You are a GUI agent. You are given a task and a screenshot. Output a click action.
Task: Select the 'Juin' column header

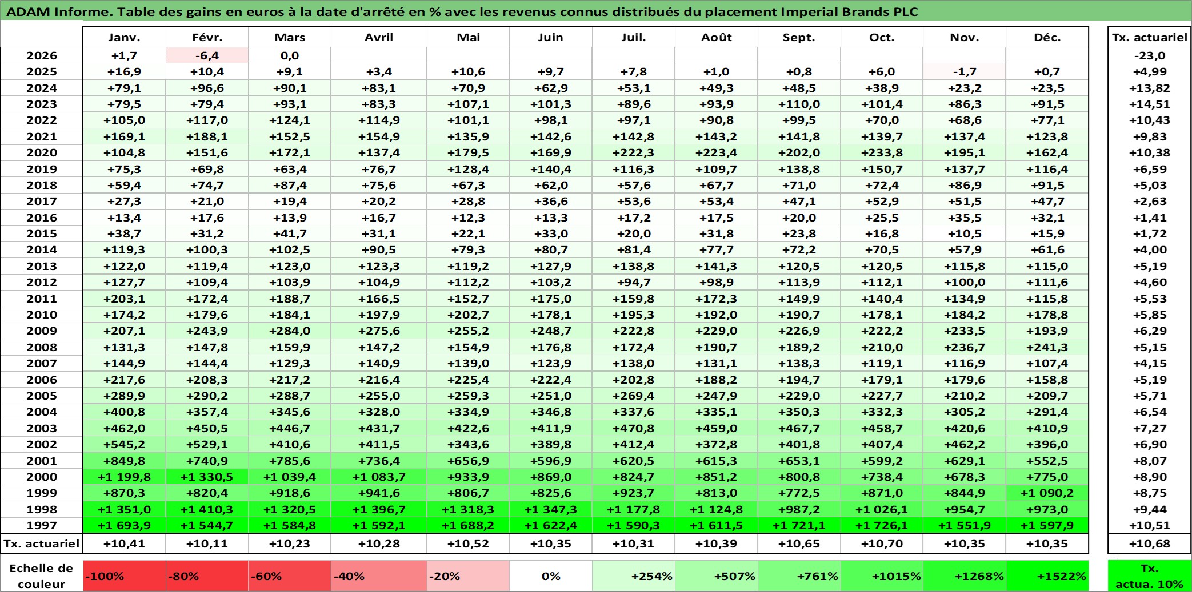[x=551, y=37]
